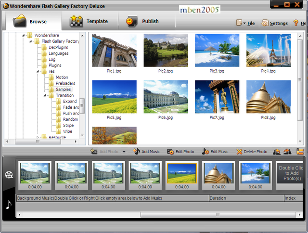
Task: Click the Add Music note icon
Action: pos(136,151)
